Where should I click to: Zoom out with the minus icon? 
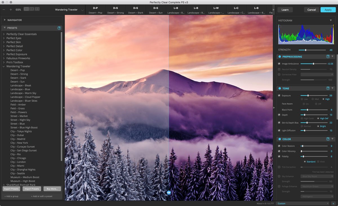[4, 10]
